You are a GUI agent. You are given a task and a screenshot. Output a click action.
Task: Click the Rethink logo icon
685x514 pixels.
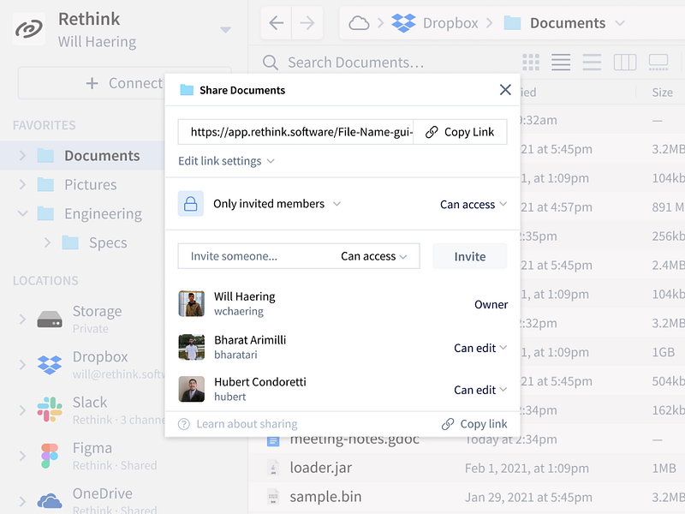pos(29,29)
